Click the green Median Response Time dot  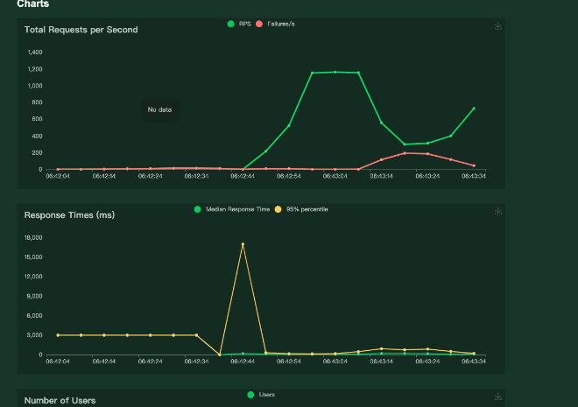198,209
